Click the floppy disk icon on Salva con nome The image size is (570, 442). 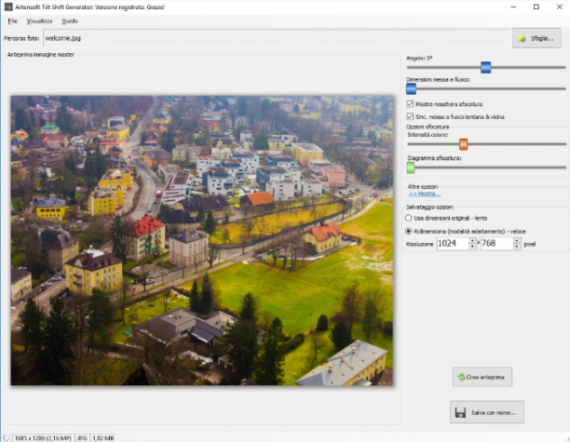point(460,412)
